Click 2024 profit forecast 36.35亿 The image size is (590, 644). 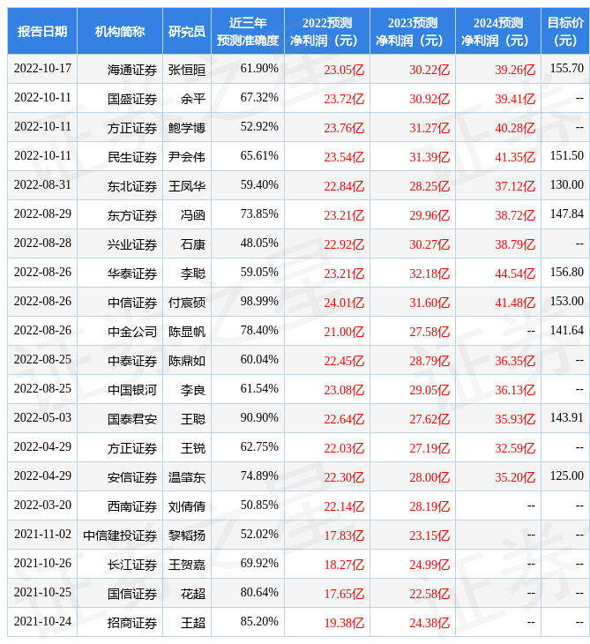coord(515,362)
